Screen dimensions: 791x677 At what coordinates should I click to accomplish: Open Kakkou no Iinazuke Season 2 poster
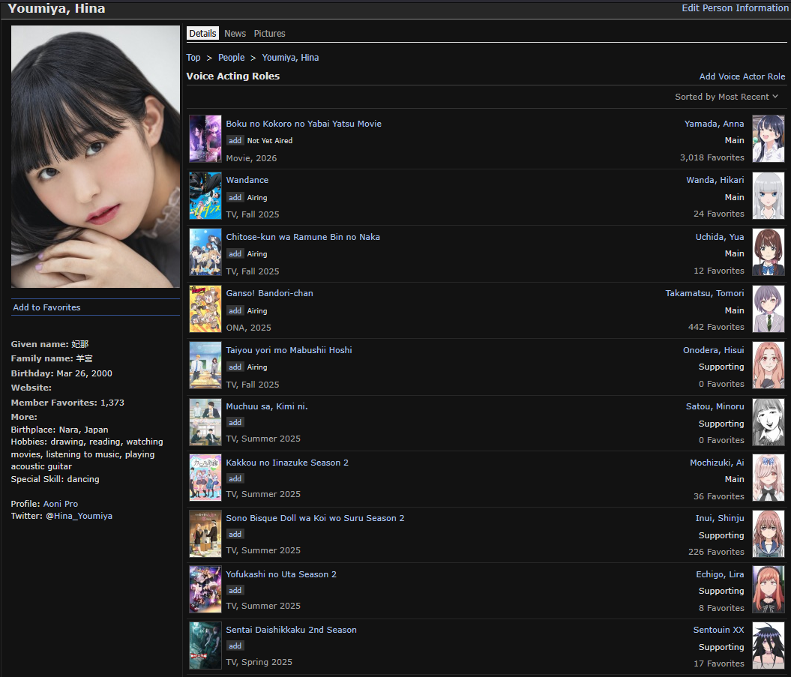[x=205, y=478]
